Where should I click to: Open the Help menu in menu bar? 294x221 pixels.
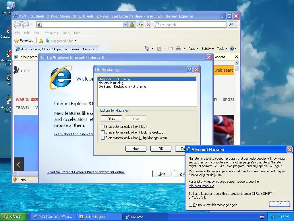point(77,33)
